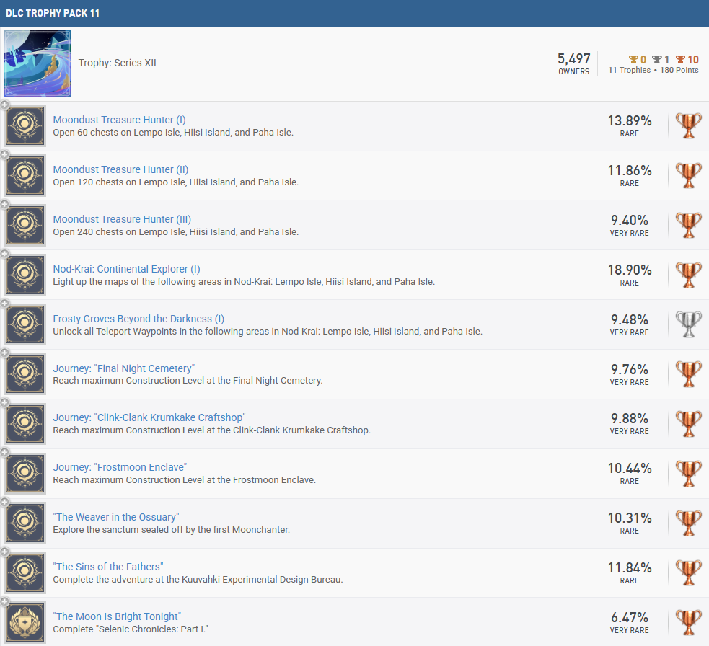Expand plus icon on Moondust Treasure Hunter (II)
The height and width of the screenshot is (646, 709).
4,154
